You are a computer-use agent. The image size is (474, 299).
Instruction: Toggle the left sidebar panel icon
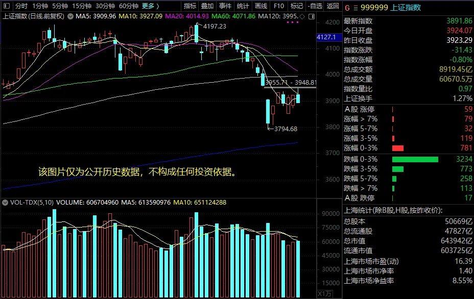pos(7,6)
